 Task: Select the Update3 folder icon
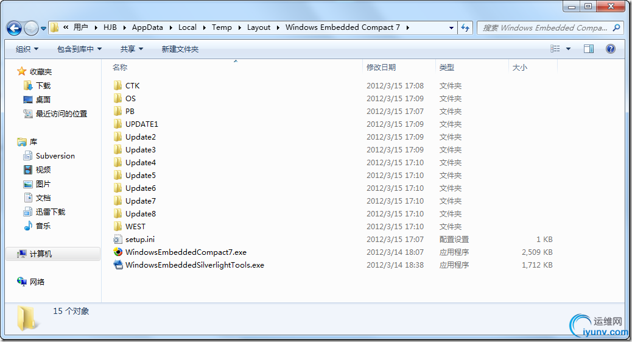click(x=118, y=149)
